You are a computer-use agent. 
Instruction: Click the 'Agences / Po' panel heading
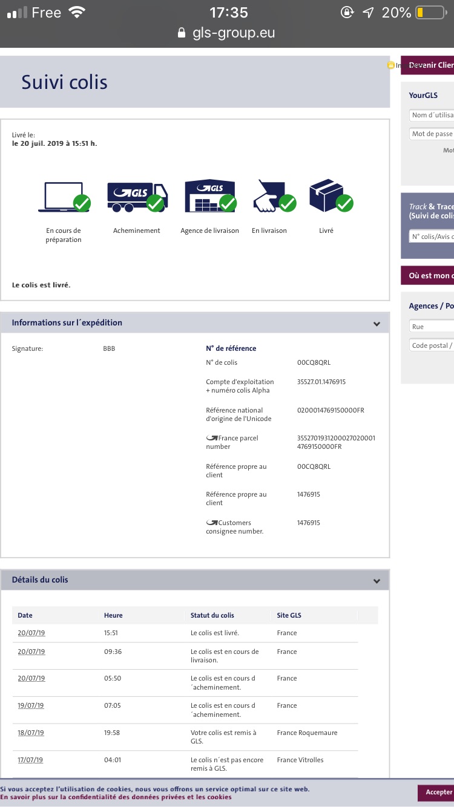point(431,306)
